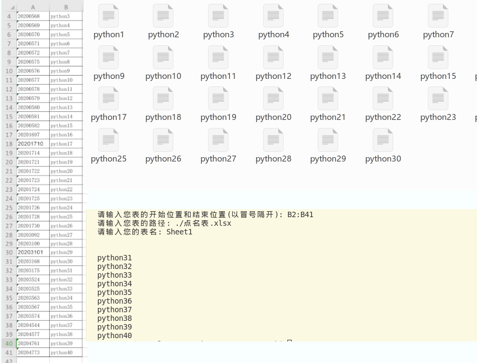Click cell containing 20203101

coord(33,252)
